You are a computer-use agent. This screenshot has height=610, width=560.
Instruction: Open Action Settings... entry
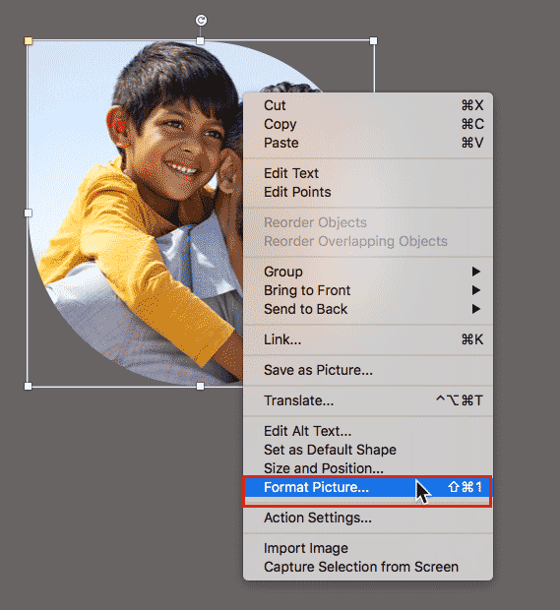368,518
